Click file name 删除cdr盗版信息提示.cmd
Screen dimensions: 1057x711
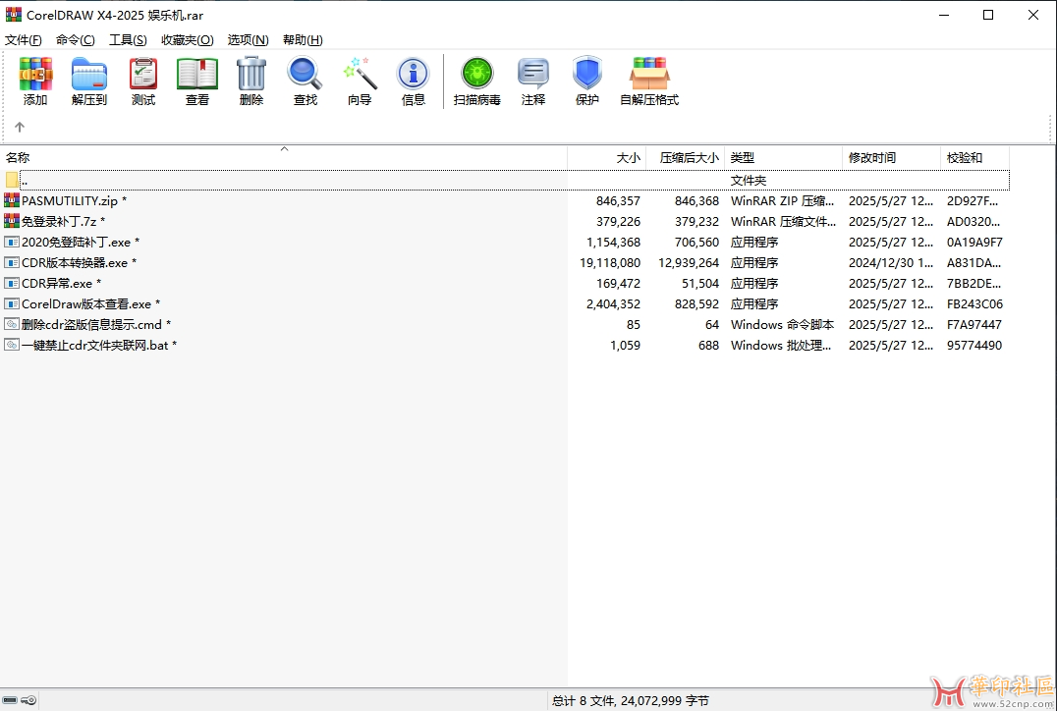tap(91, 325)
